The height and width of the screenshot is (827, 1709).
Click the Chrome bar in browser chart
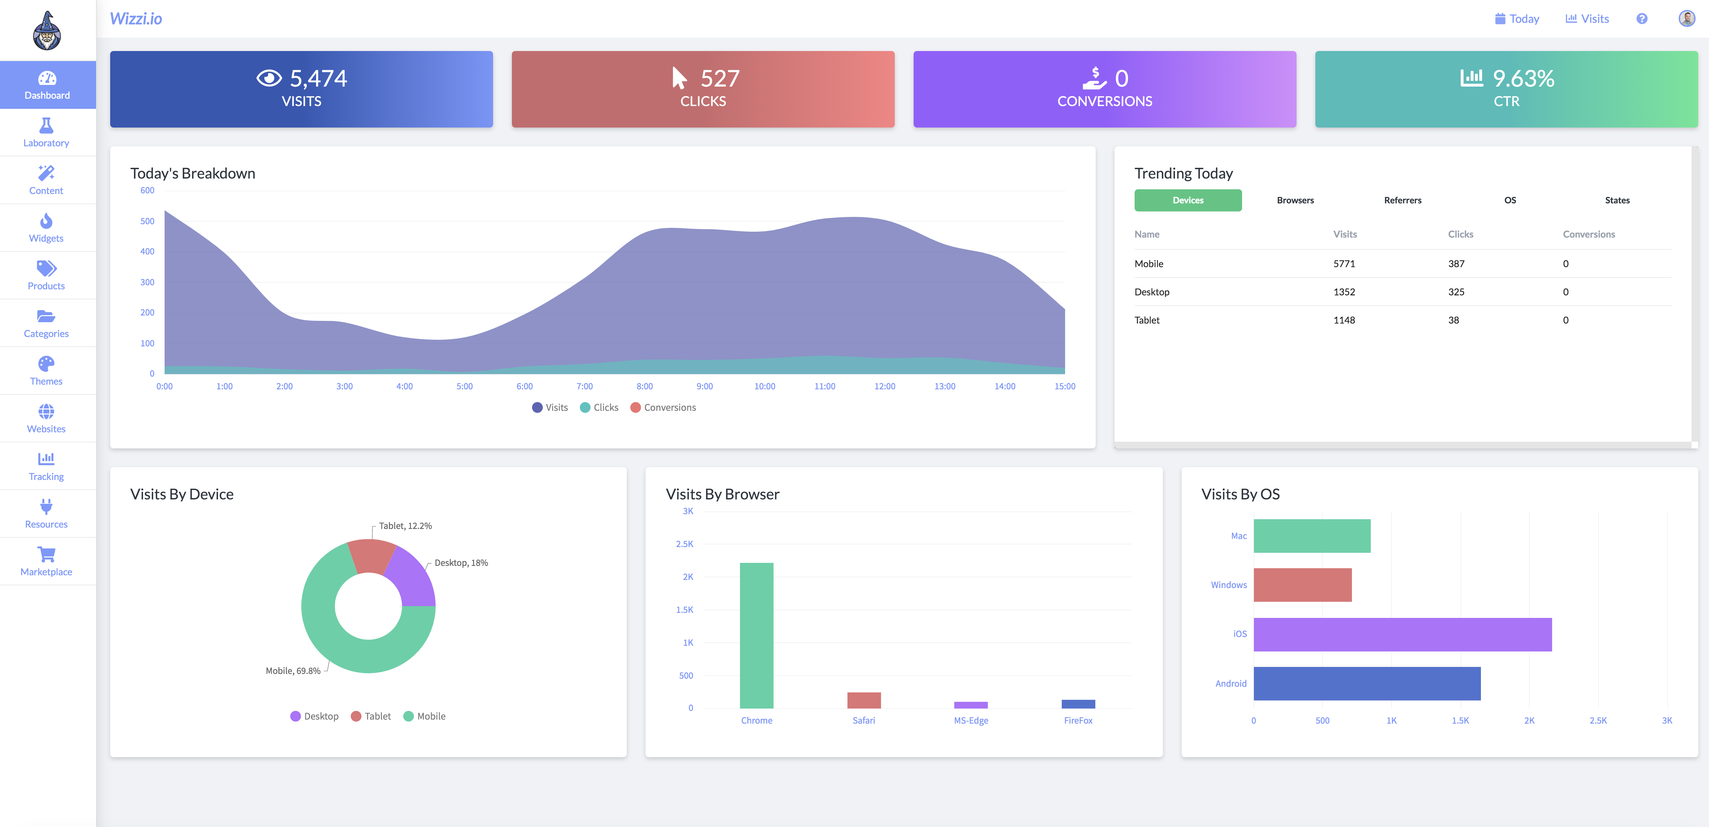point(756,635)
